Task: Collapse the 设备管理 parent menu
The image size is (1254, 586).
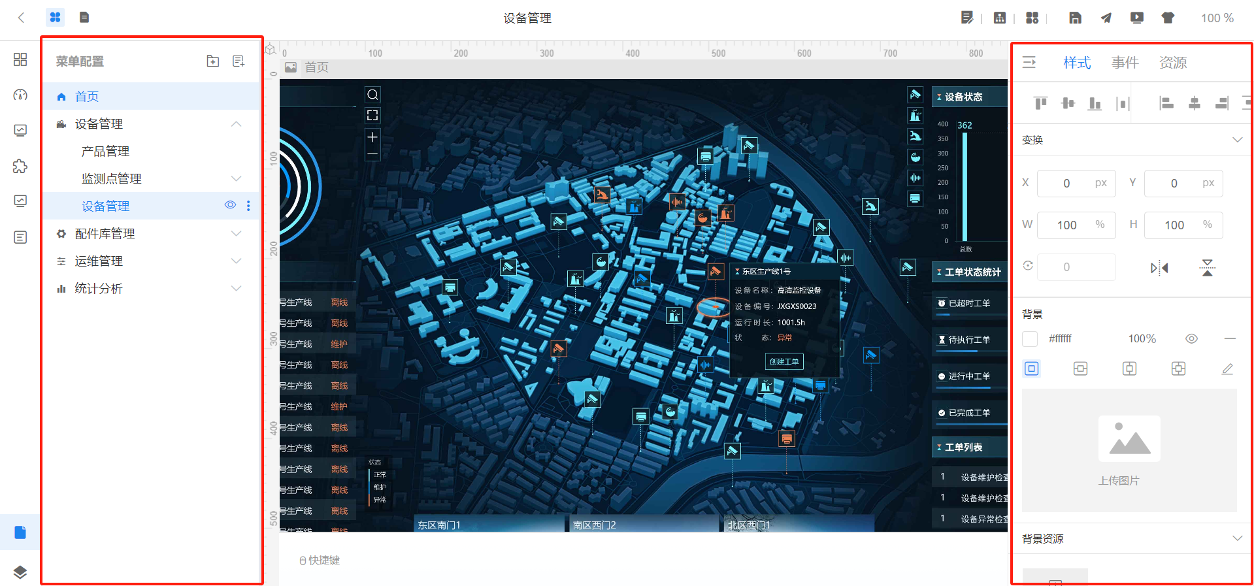Action: [237, 123]
